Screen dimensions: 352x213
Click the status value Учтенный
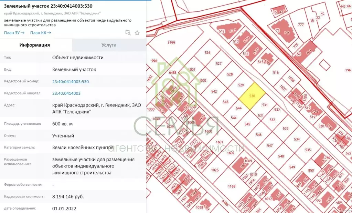[63, 136]
